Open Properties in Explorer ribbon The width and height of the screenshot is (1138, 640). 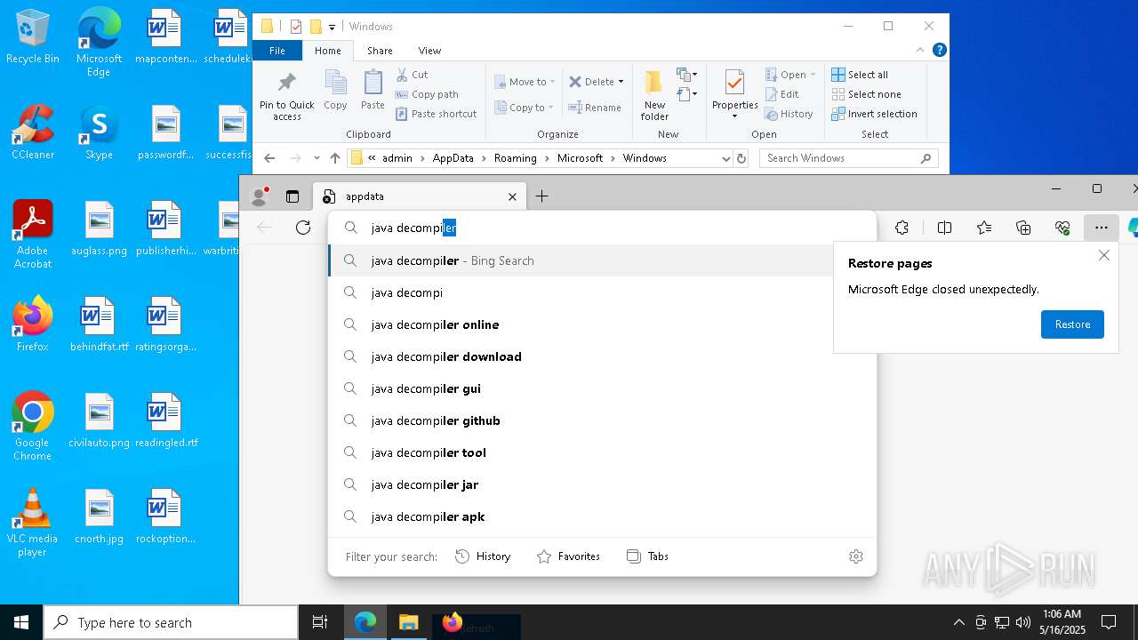click(x=734, y=95)
